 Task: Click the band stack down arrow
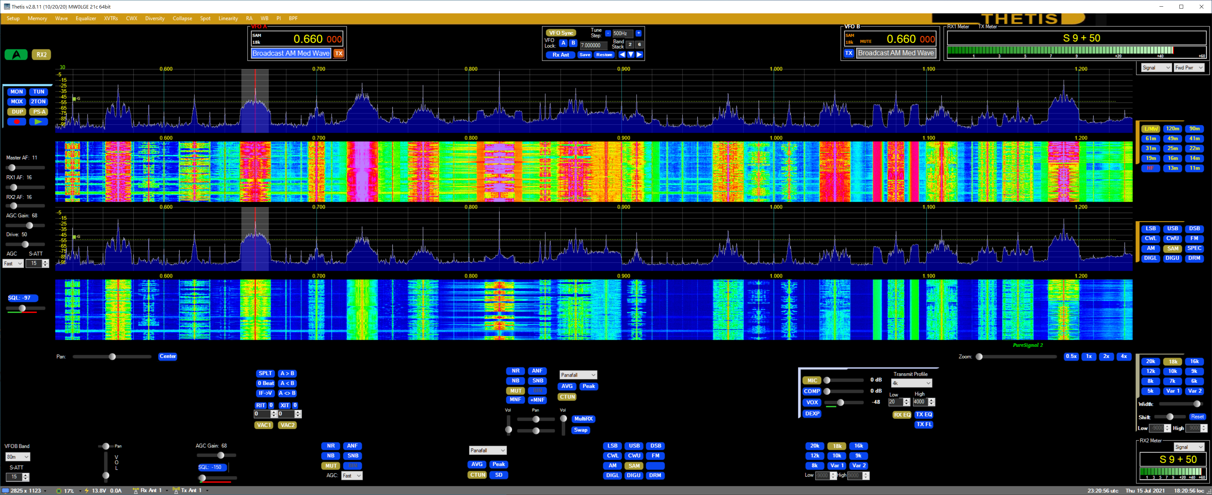631,54
